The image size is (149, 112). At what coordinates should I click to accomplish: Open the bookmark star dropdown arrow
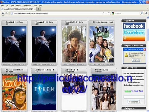pyautogui.click(x=106, y=13)
